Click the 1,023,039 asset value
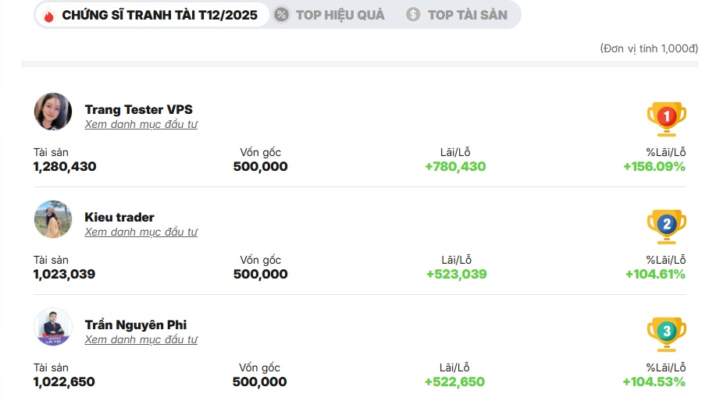The height and width of the screenshot is (401, 716). pos(64,274)
